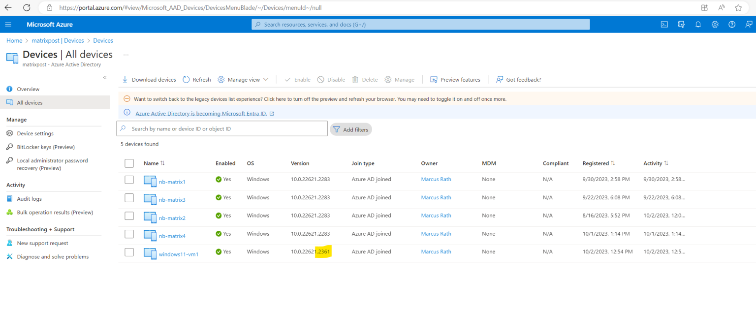Click the device search input field
756x310 pixels.
[221, 128]
